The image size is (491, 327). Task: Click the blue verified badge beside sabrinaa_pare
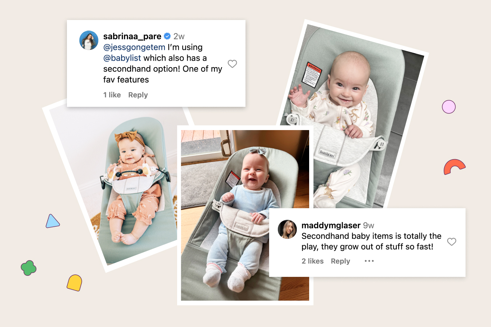(x=167, y=36)
